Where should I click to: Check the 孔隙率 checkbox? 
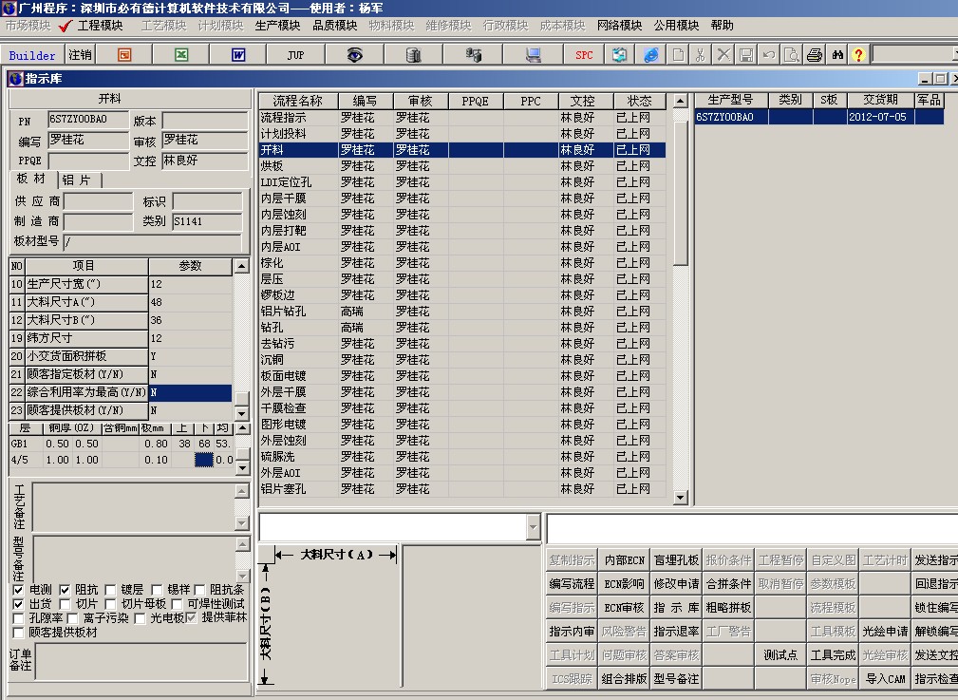[x=18, y=618]
